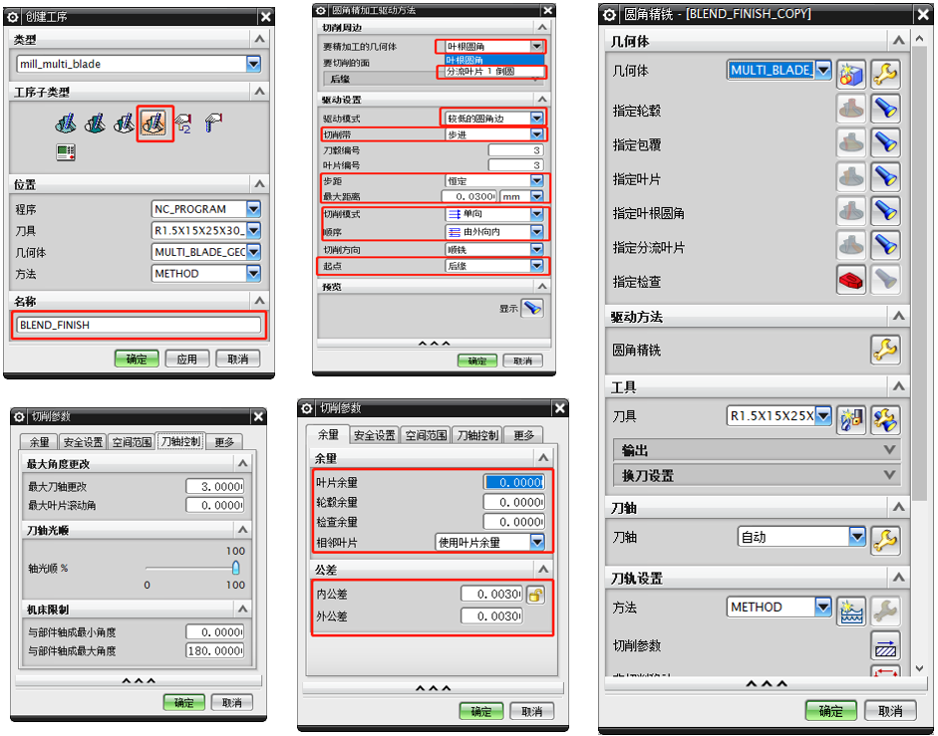Open the 刀具 dropdown in 创建工序 dialog
Screen dimensions: 938x736
pos(253,230)
